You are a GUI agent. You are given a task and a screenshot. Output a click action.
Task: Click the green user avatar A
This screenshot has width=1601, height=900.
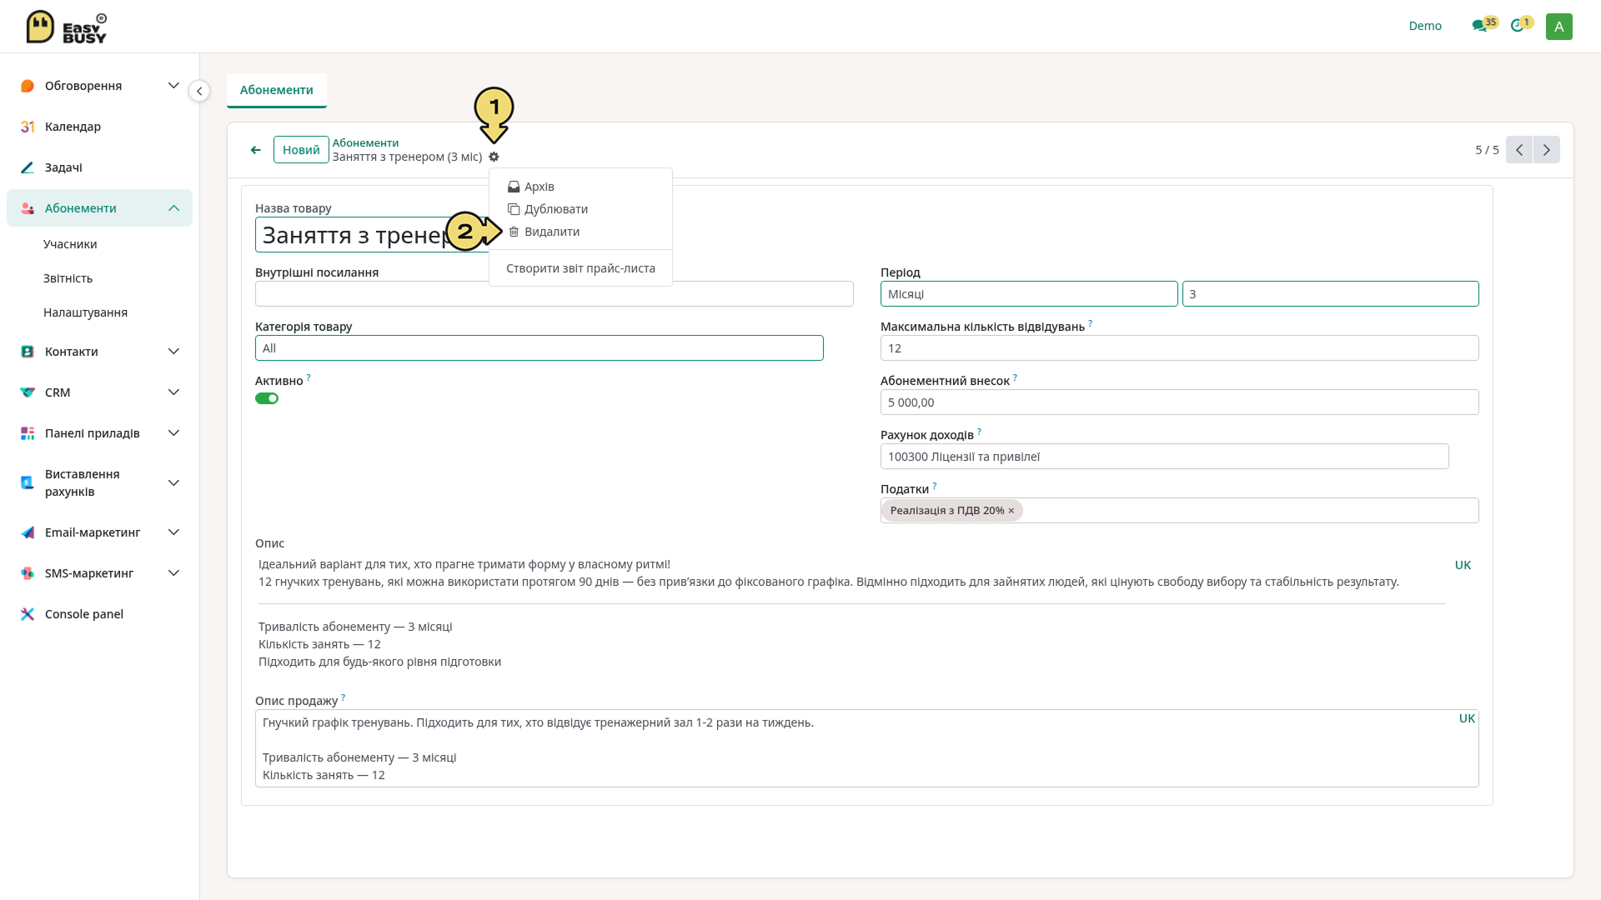(x=1558, y=26)
